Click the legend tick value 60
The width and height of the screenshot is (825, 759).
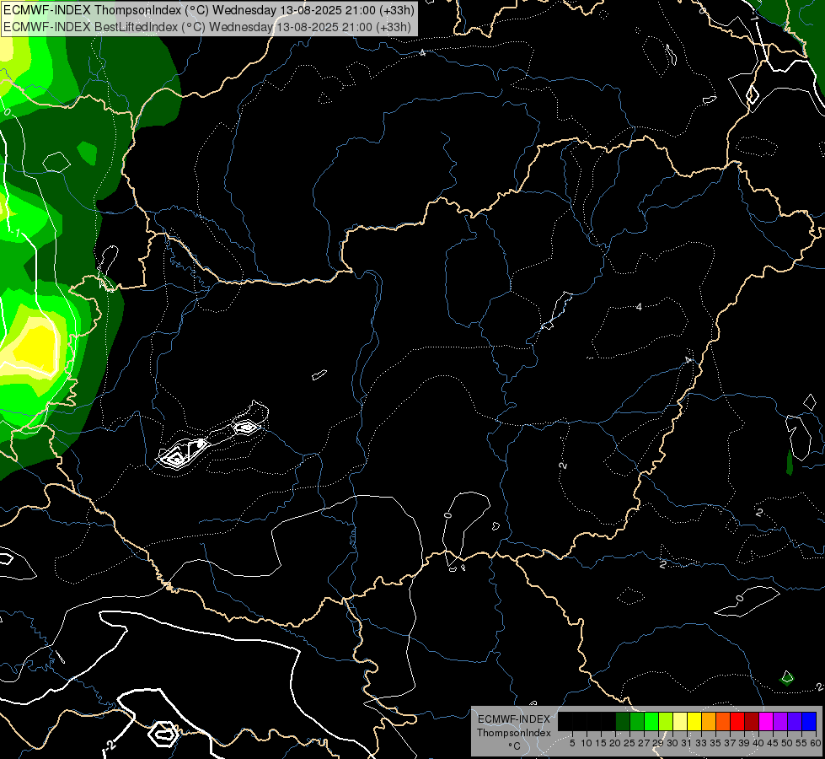(x=816, y=743)
